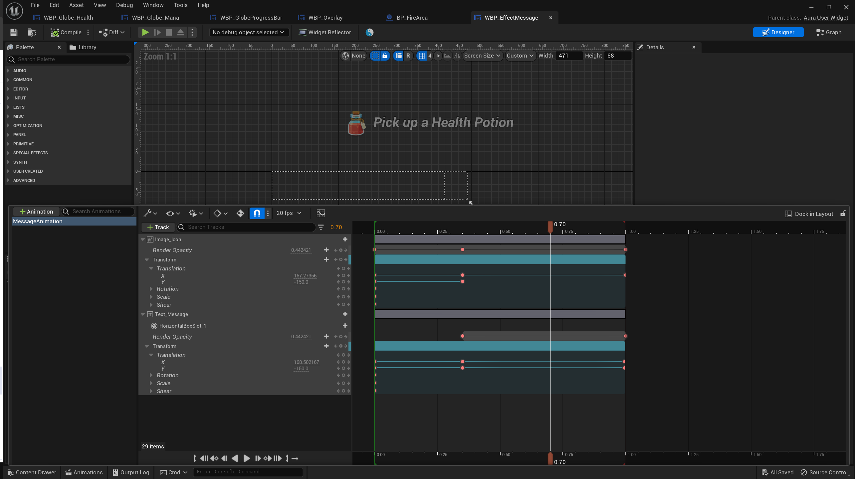Click the playhead marker at 0.70
The height and width of the screenshot is (479, 855).
tap(550, 226)
